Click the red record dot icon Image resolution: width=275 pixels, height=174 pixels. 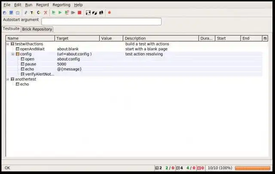pyautogui.click(x=110, y=12)
